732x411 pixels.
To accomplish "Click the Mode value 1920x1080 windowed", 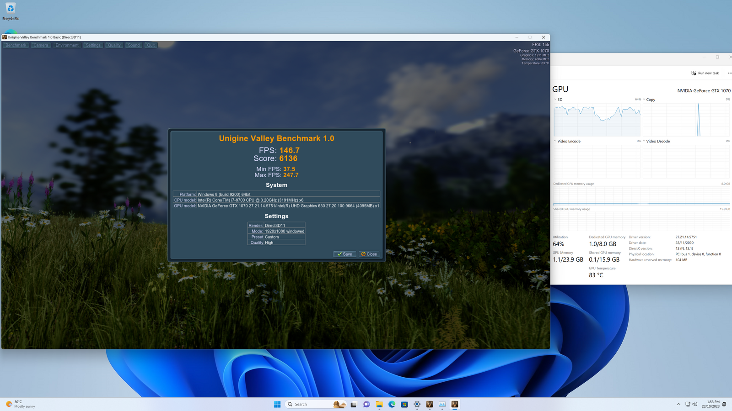I will (x=285, y=231).
